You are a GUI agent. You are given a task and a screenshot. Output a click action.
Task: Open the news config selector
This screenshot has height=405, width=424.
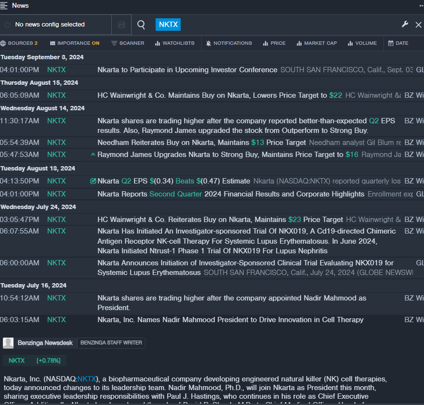coord(56,25)
